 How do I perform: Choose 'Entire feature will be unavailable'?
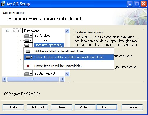tap(69, 66)
